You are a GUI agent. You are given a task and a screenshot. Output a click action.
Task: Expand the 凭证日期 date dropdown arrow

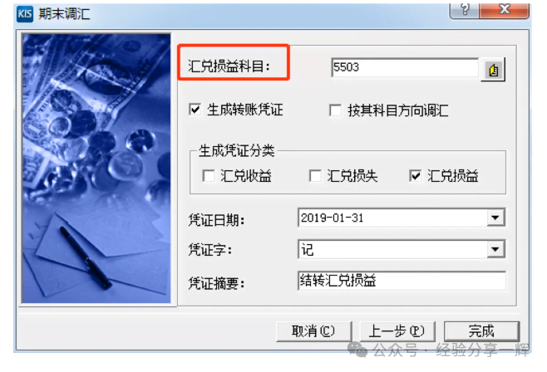tap(495, 218)
